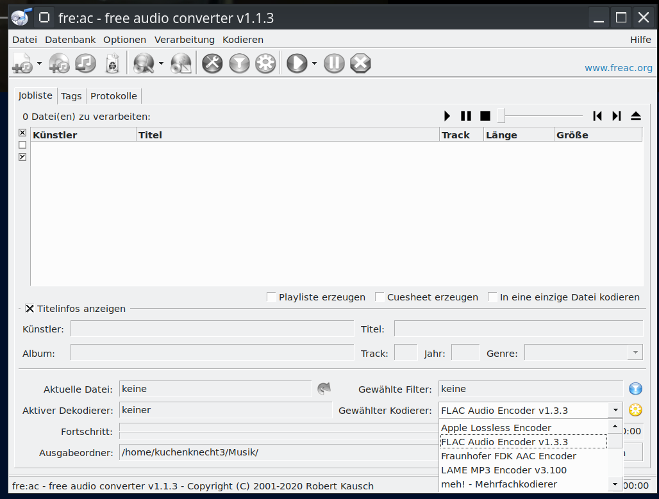The width and height of the screenshot is (659, 499).
Task: Click the CD with note sheet icon
Action: point(181,63)
